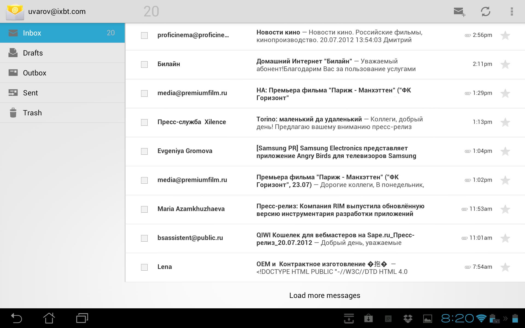Open the overflow options menu

(512, 11)
